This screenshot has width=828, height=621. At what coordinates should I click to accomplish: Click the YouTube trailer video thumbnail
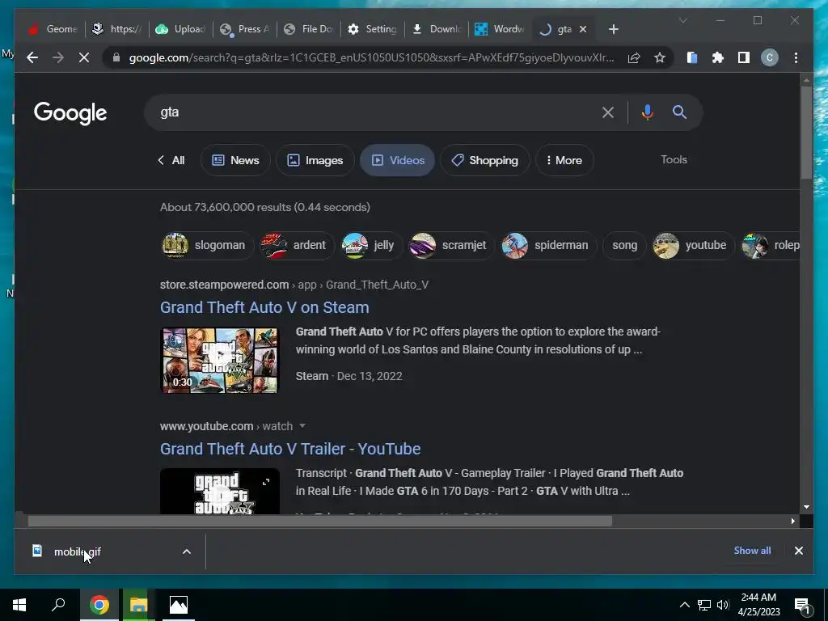click(220, 491)
